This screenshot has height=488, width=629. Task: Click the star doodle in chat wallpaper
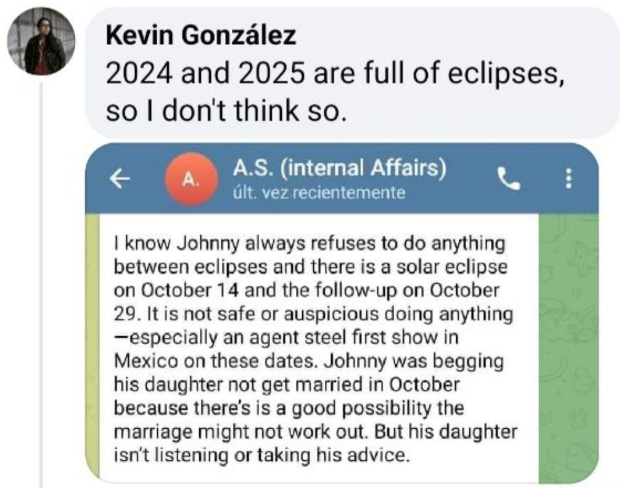(580, 259)
